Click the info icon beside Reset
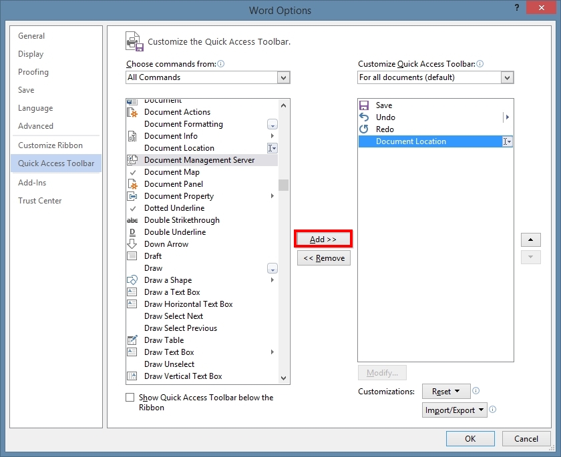 coord(476,391)
